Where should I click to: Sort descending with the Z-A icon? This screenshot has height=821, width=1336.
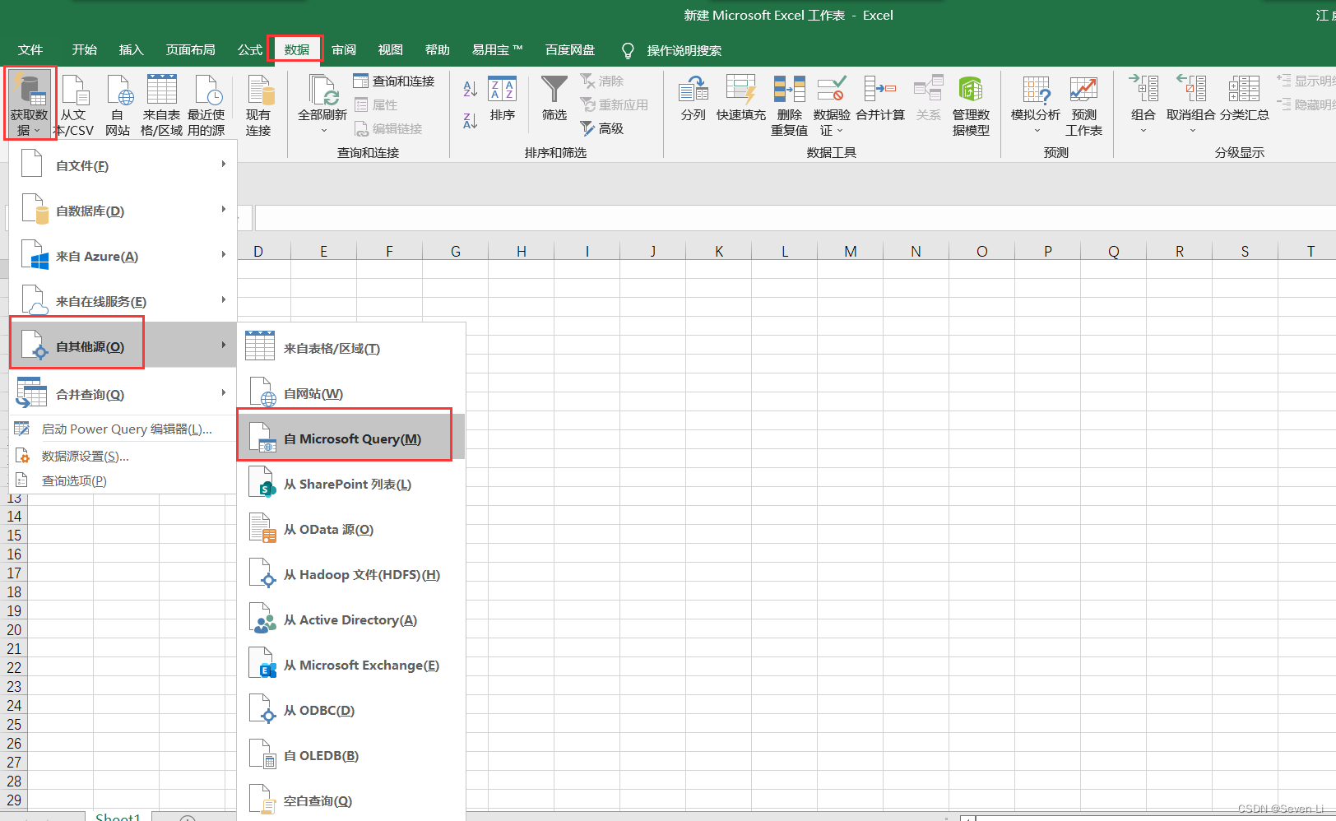pos(471,121)
